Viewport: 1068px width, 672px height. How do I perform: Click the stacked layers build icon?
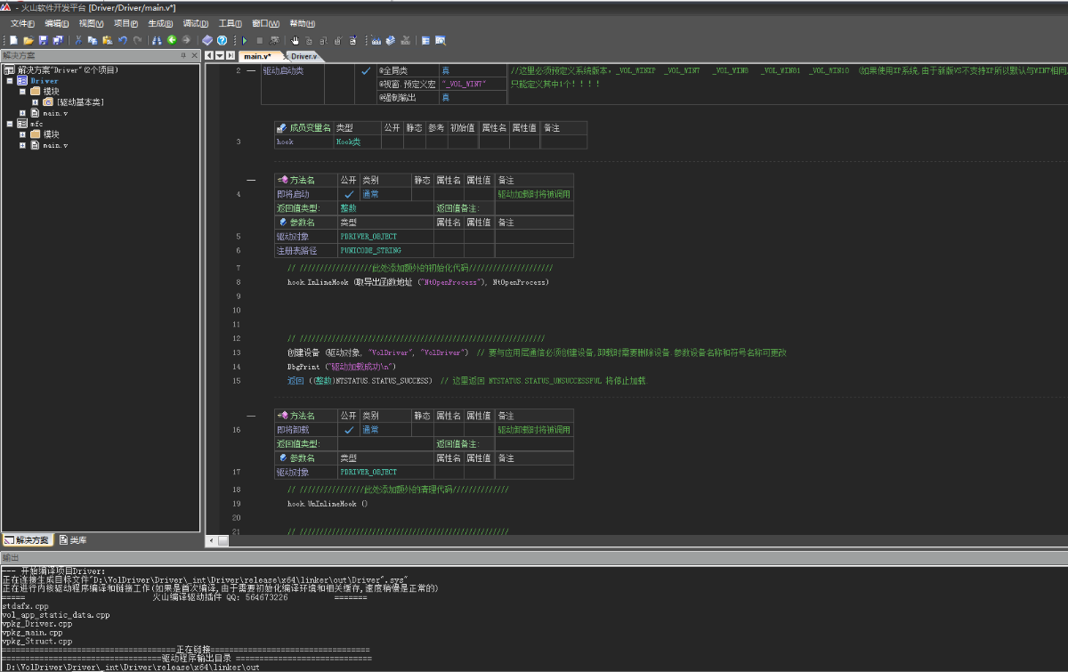391,40
